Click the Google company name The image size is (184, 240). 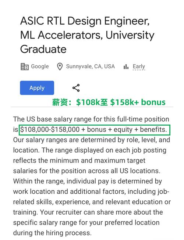click(x=40, y=67)
